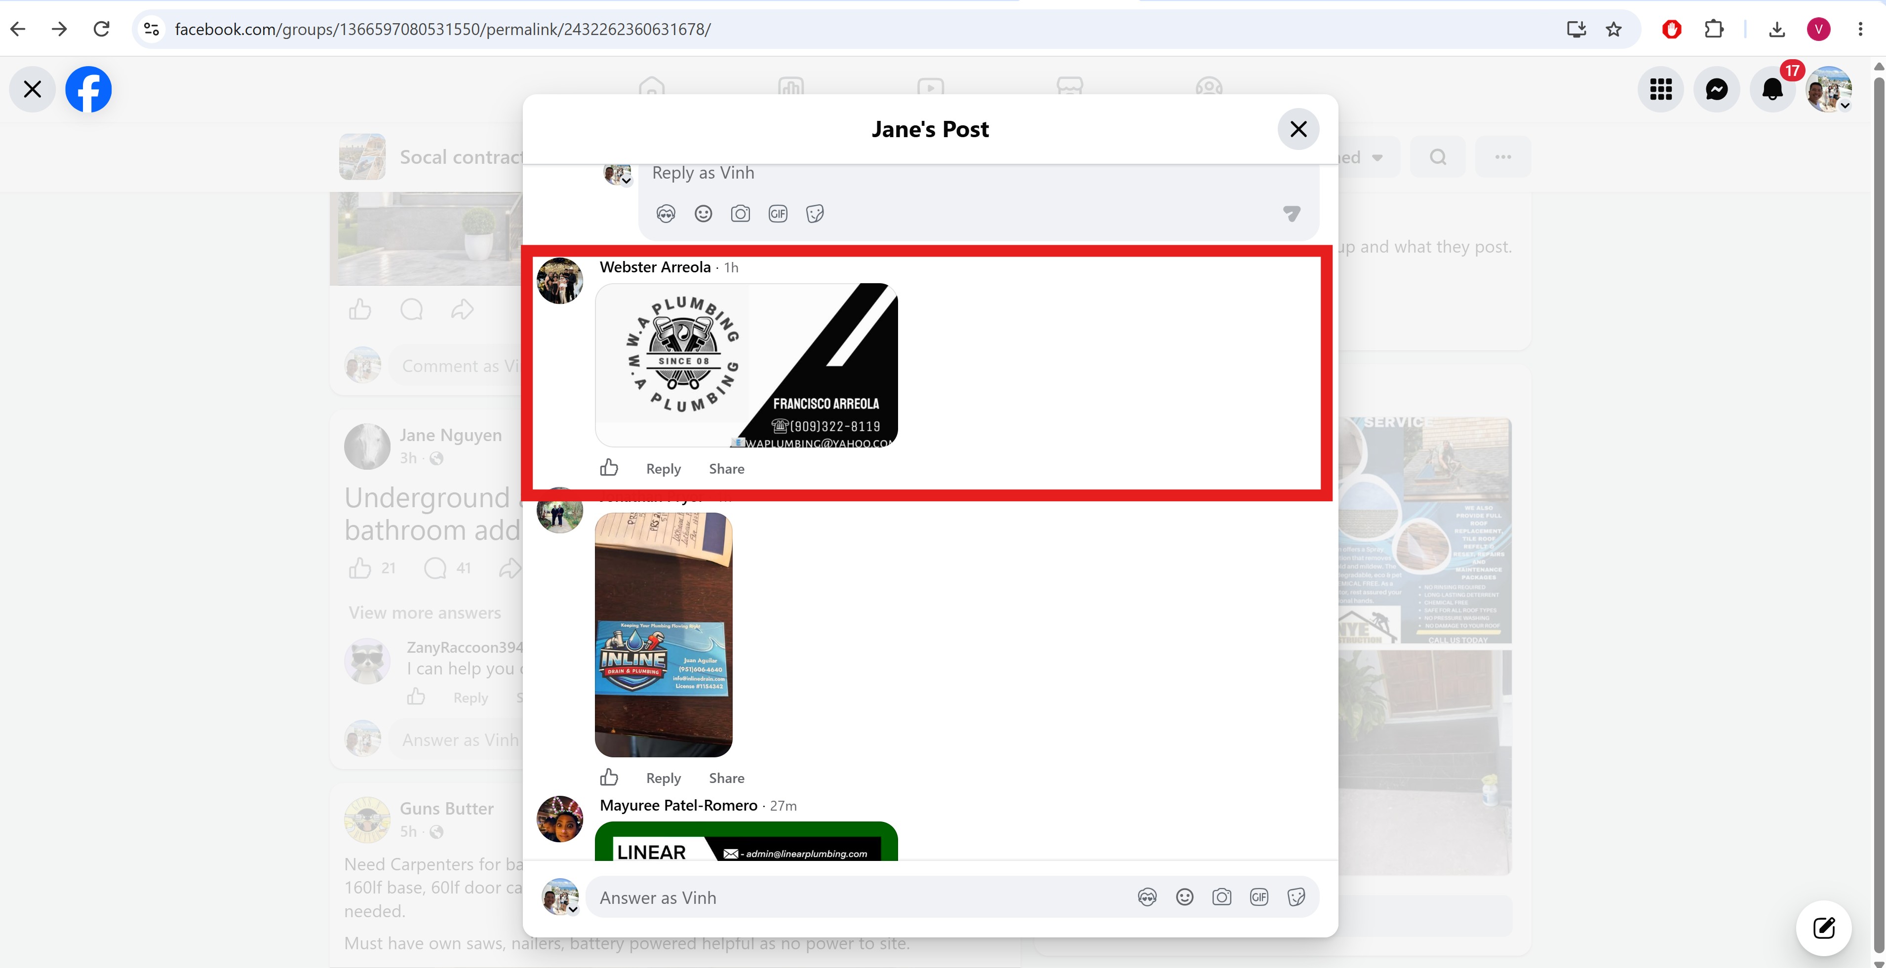Screen dimensions: 1886x968
Task: Close Jane's Post dialog
Action: coord(1298,129)
